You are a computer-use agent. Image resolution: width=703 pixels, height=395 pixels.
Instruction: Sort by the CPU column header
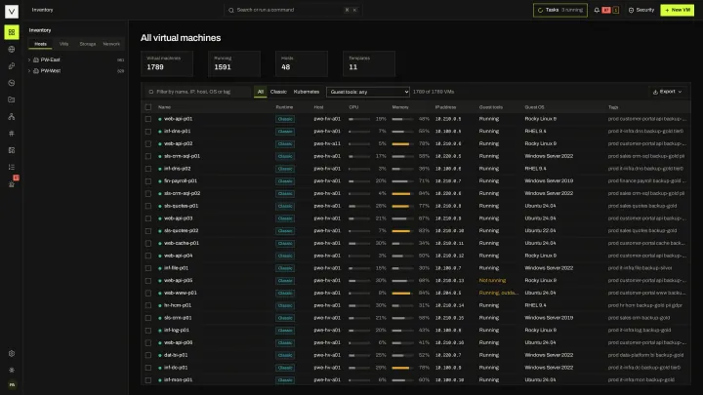coord(353,107)
